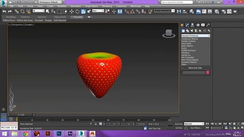Toggle the Ribbon display icon
Screen dimensions: 244x137
coord(198,11)
